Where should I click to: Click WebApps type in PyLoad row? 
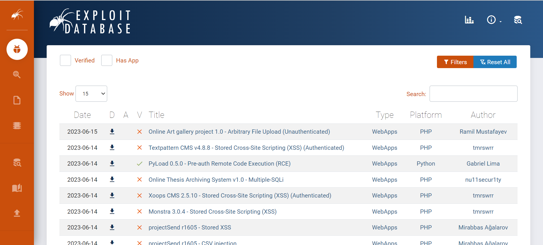click(x=385, y=164)
